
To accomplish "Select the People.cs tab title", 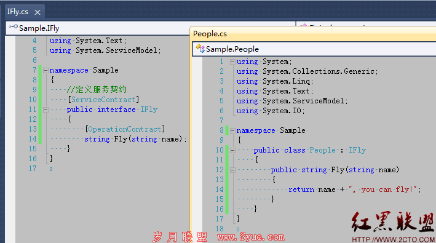I will point(210,34).
